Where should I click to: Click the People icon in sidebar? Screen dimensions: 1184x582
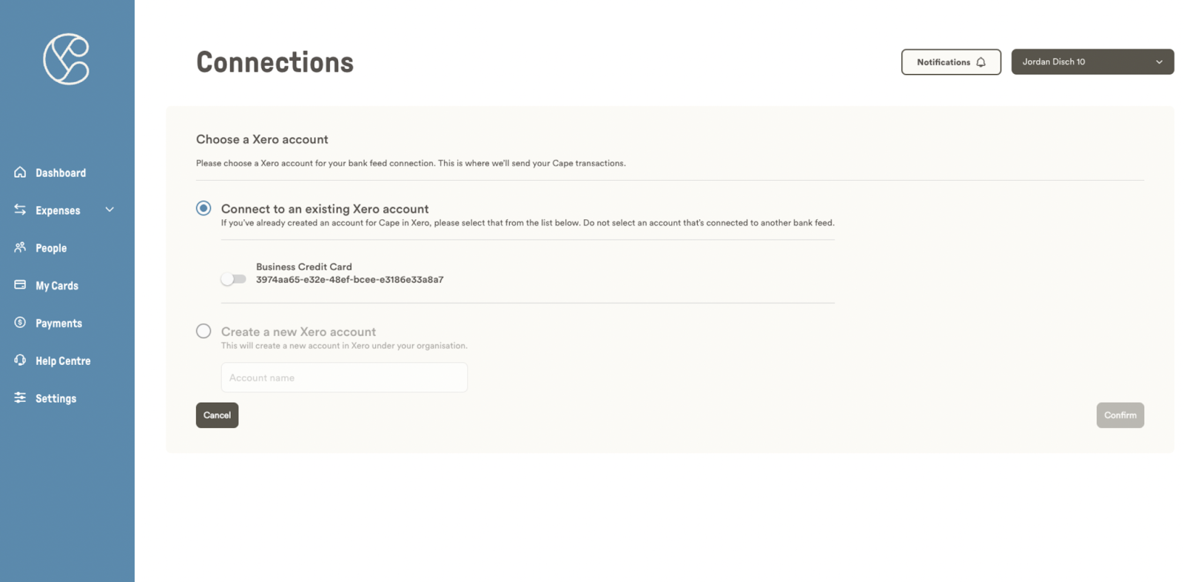click(20, 247)
